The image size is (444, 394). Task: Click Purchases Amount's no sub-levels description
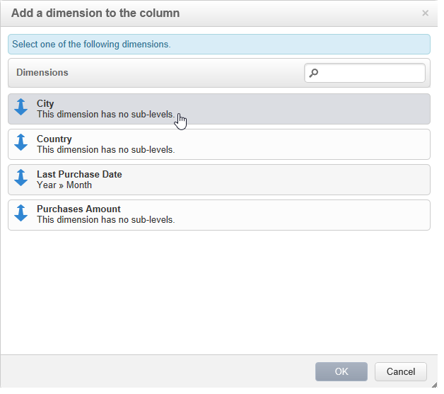(105, 219)
